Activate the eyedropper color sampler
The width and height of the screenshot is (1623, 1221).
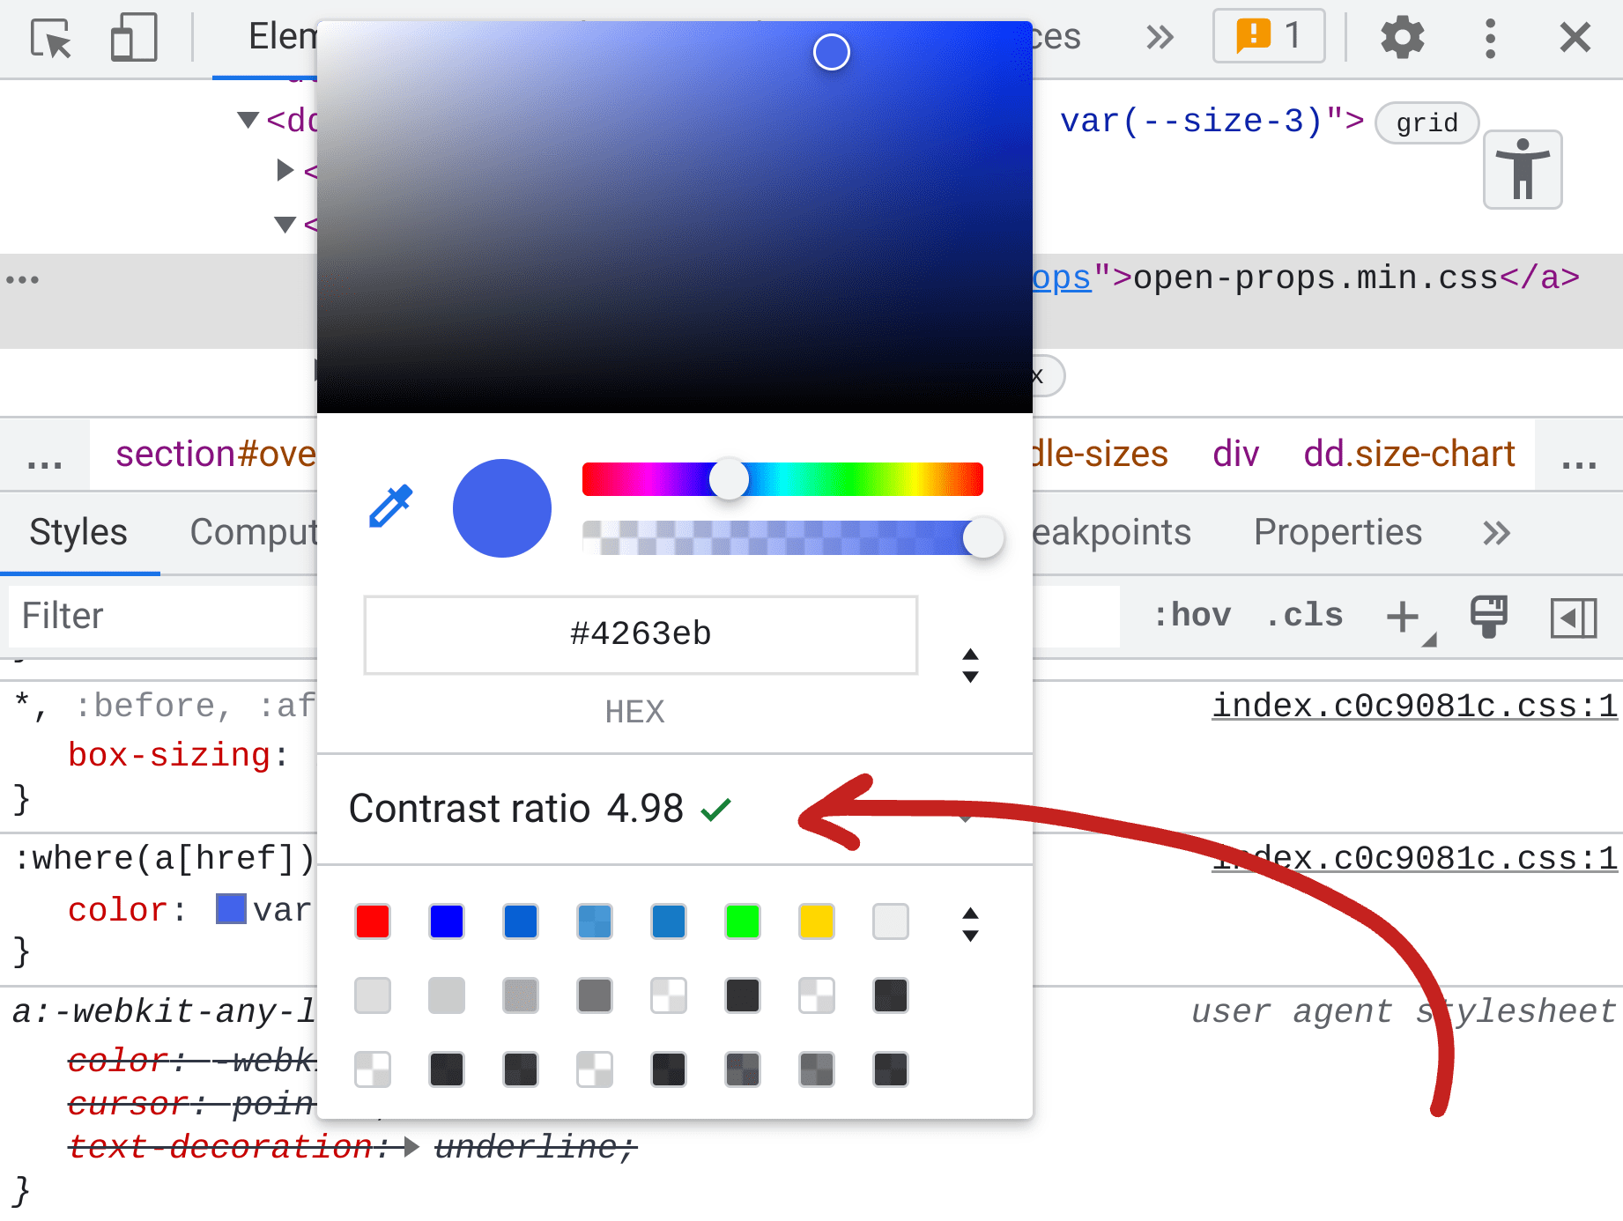(390, 507)
